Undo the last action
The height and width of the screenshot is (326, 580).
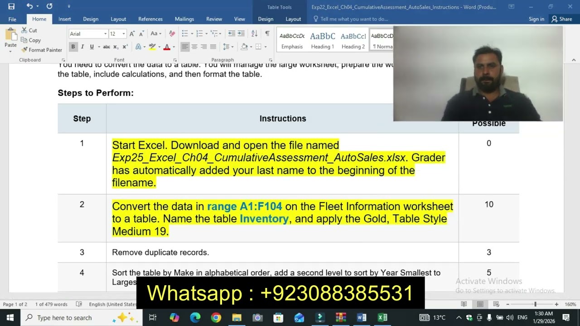click(29, 6)
